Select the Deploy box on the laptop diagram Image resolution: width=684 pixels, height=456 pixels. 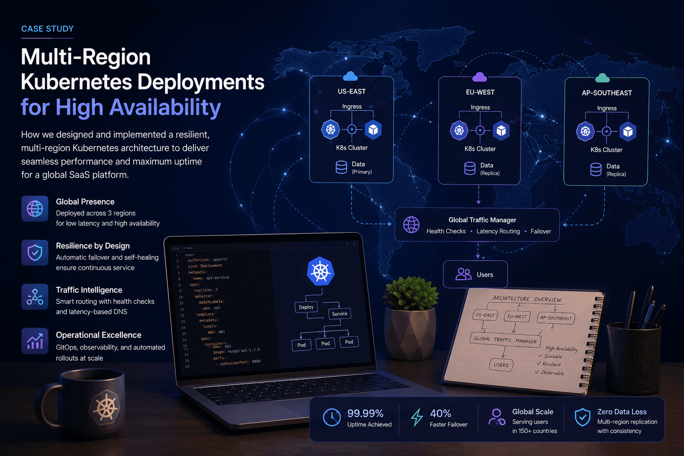tap(306, 307)
